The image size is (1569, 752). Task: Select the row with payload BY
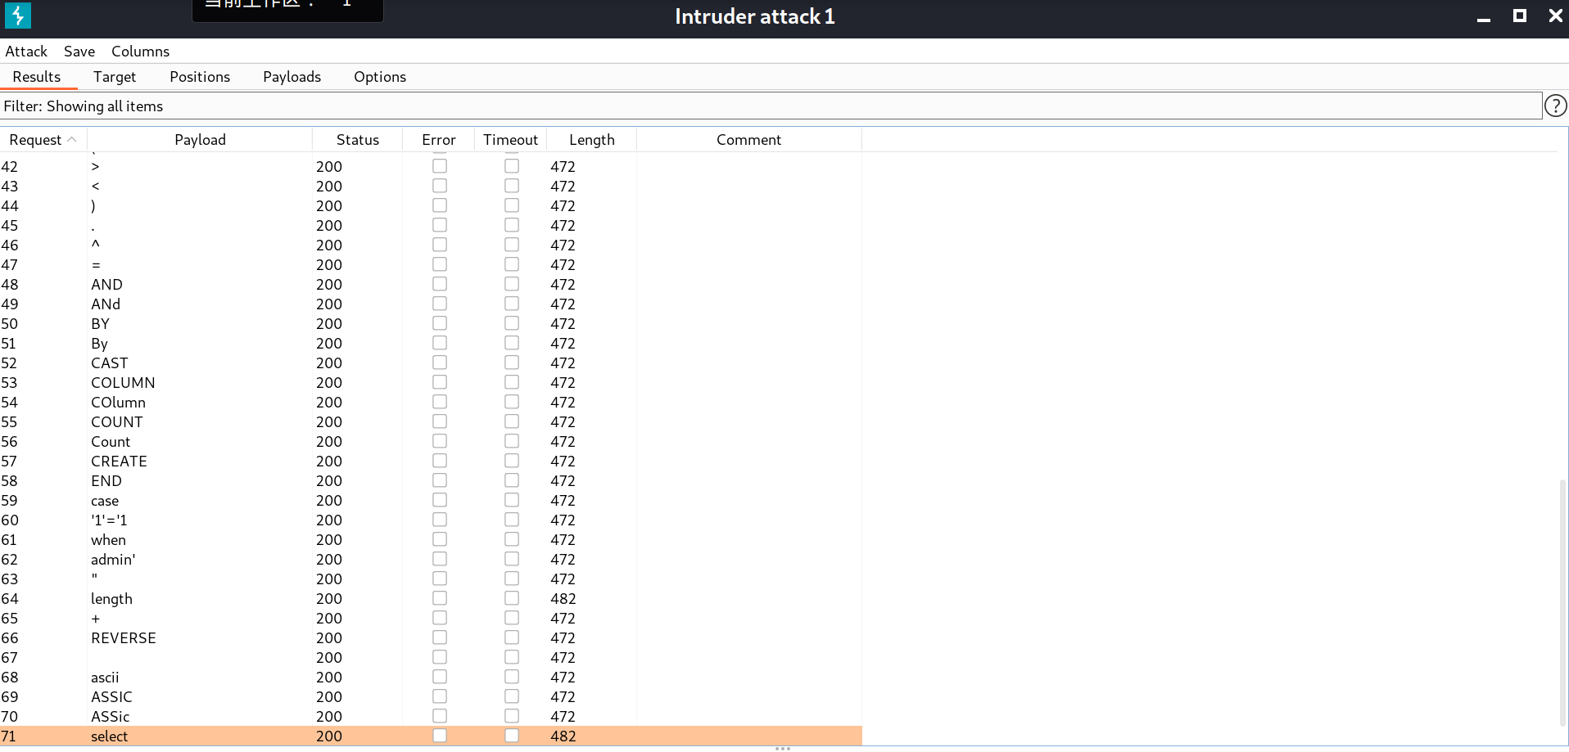pyautogui.click(x=431, y=323)
